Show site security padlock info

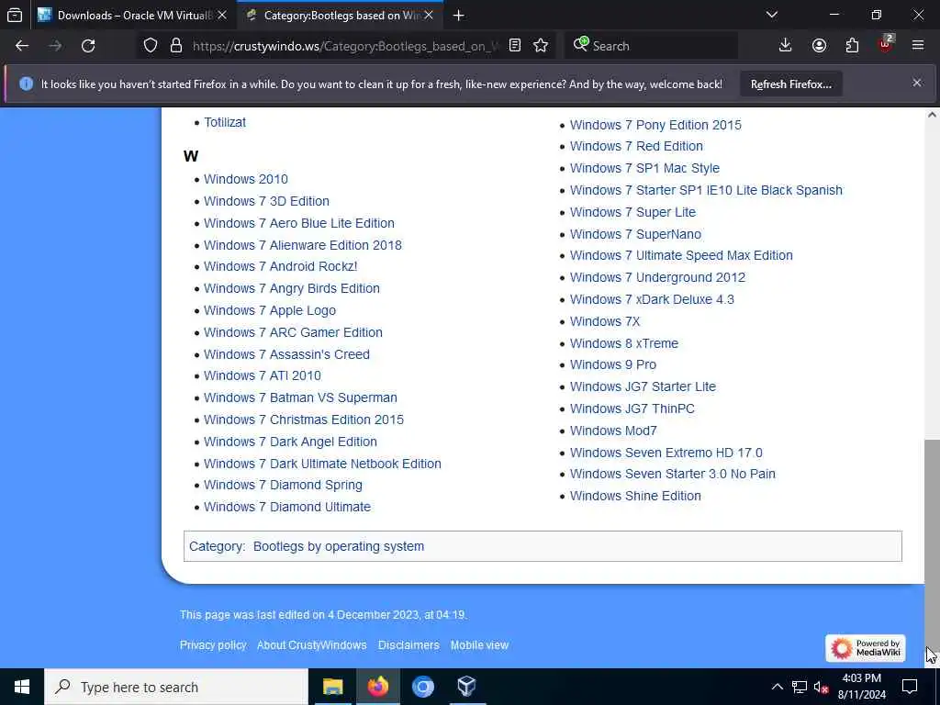tap(176, 46)
